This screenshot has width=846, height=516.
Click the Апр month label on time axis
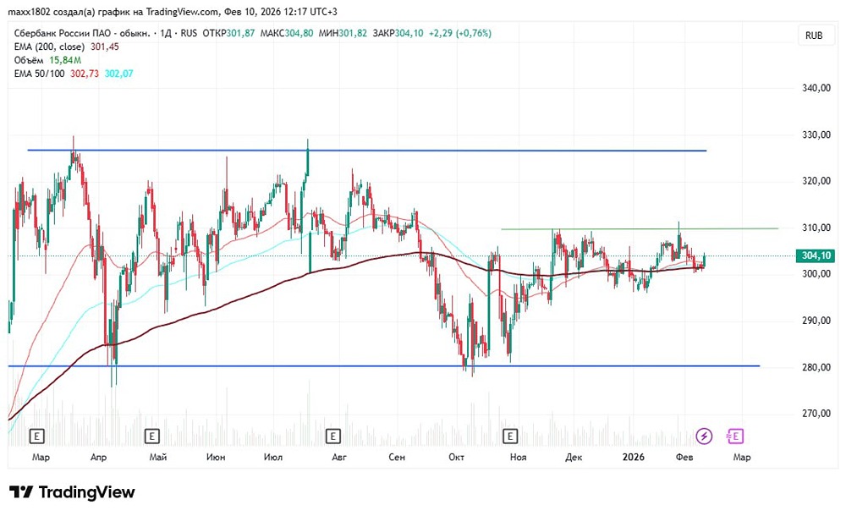[98, 457]
